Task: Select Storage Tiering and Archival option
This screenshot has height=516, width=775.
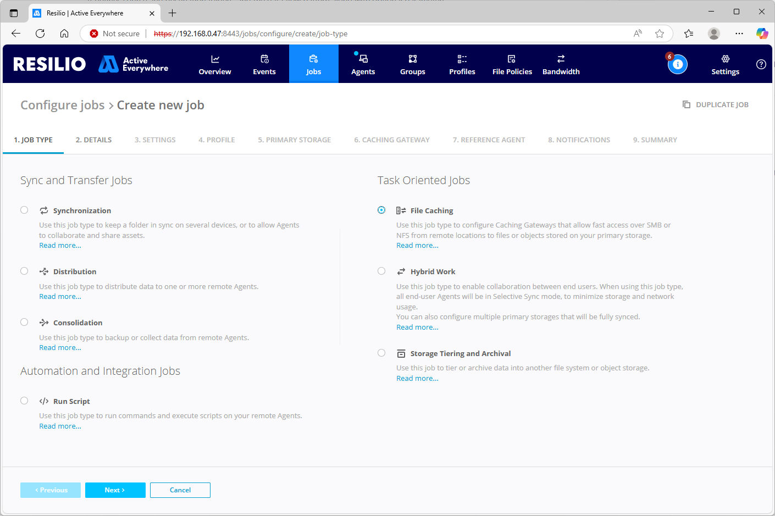Action: click(381, 352)
